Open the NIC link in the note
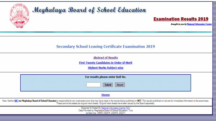 16,101
